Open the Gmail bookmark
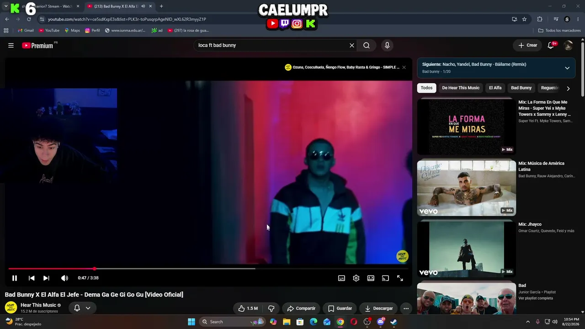This screenshot has width=585, height=329. point(26,31)
